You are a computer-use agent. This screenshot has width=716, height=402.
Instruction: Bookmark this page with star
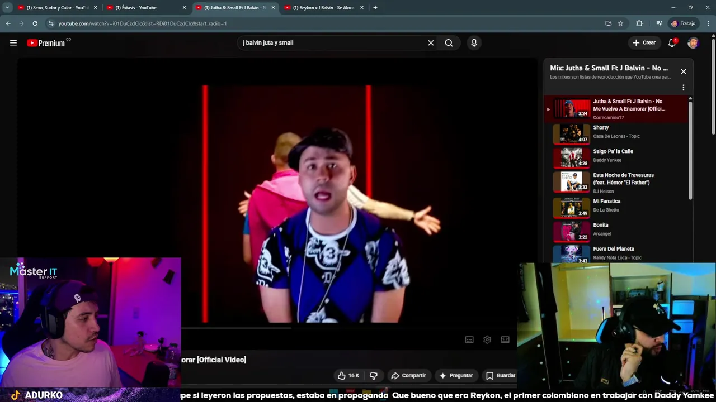point(620,23)
